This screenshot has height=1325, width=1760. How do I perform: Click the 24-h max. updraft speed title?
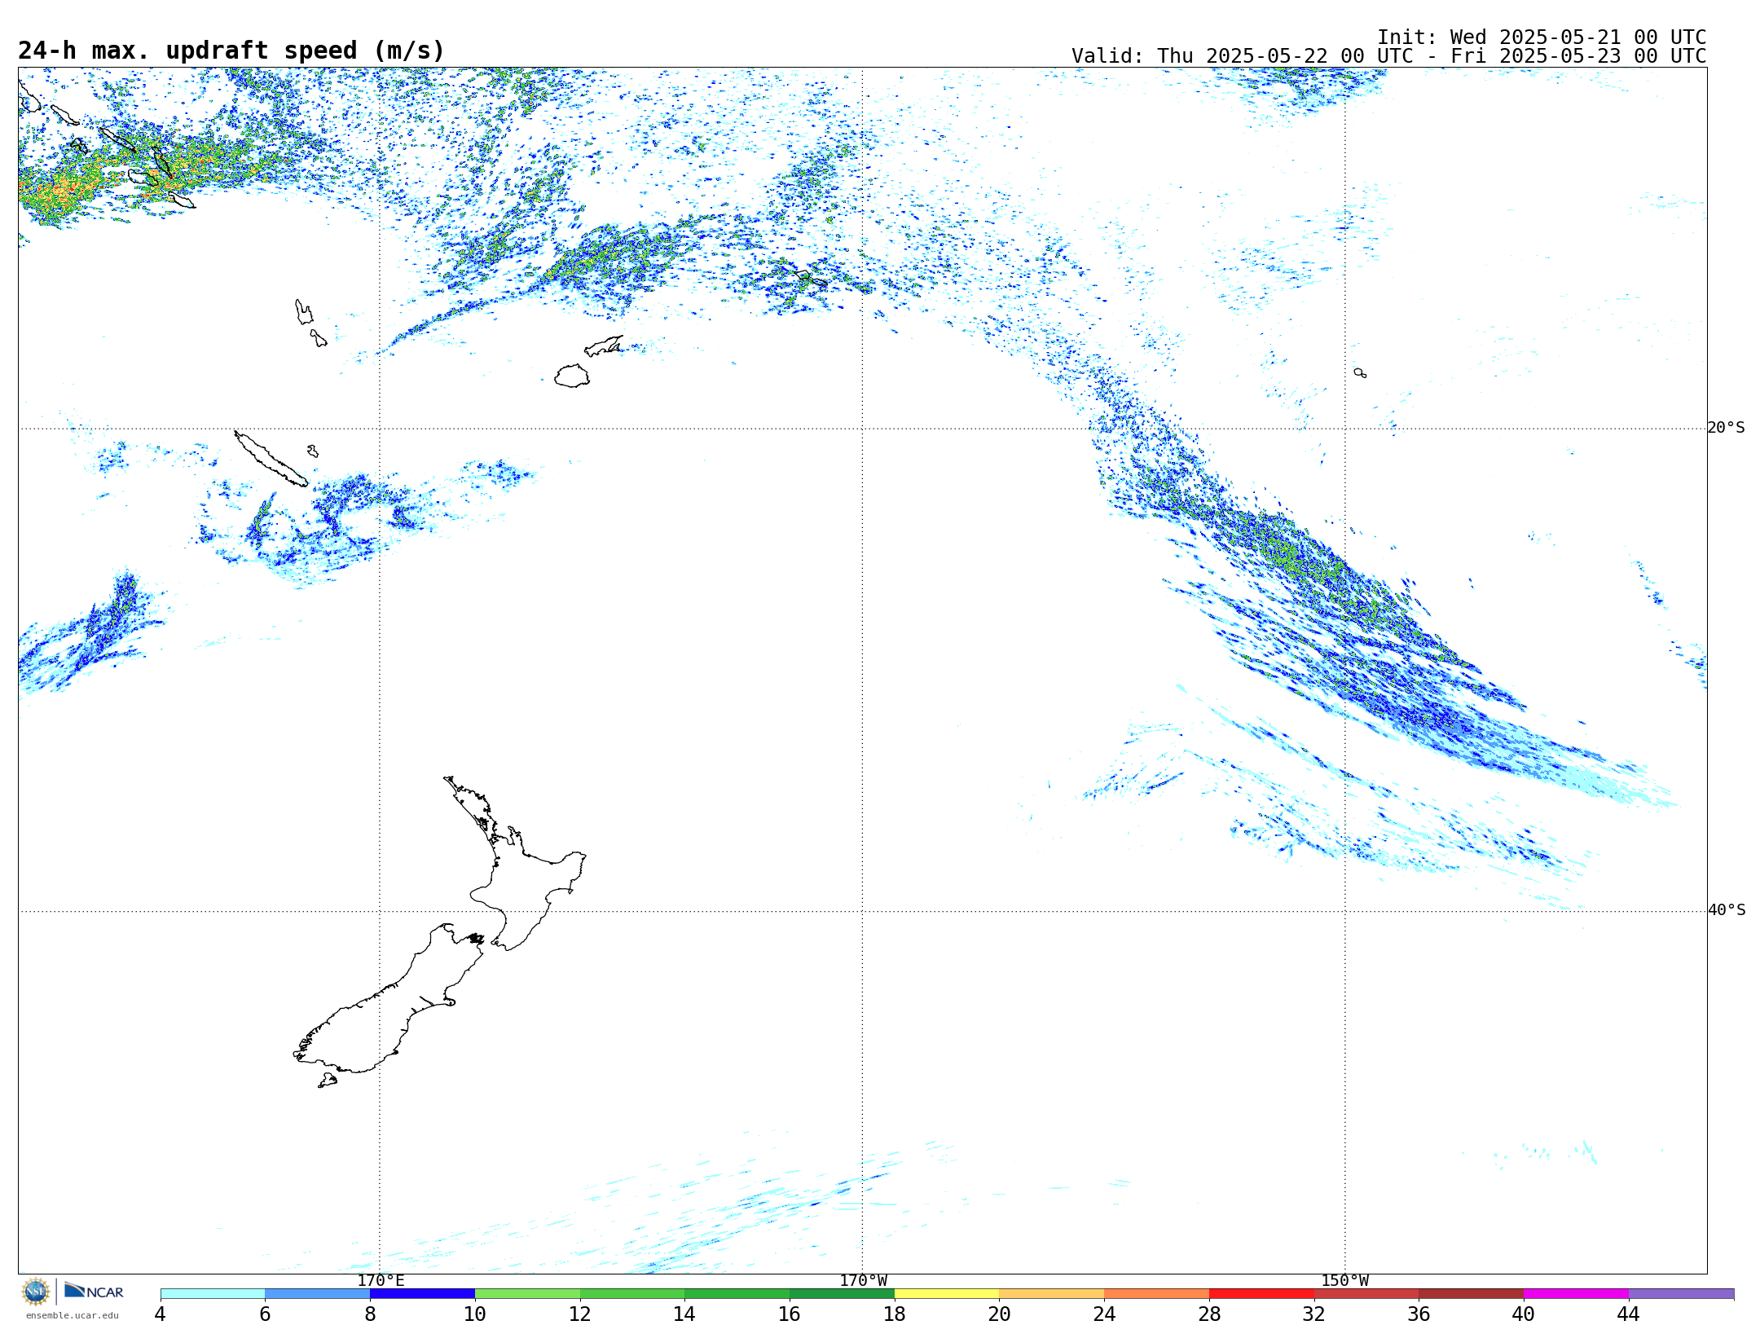(231, 51)
